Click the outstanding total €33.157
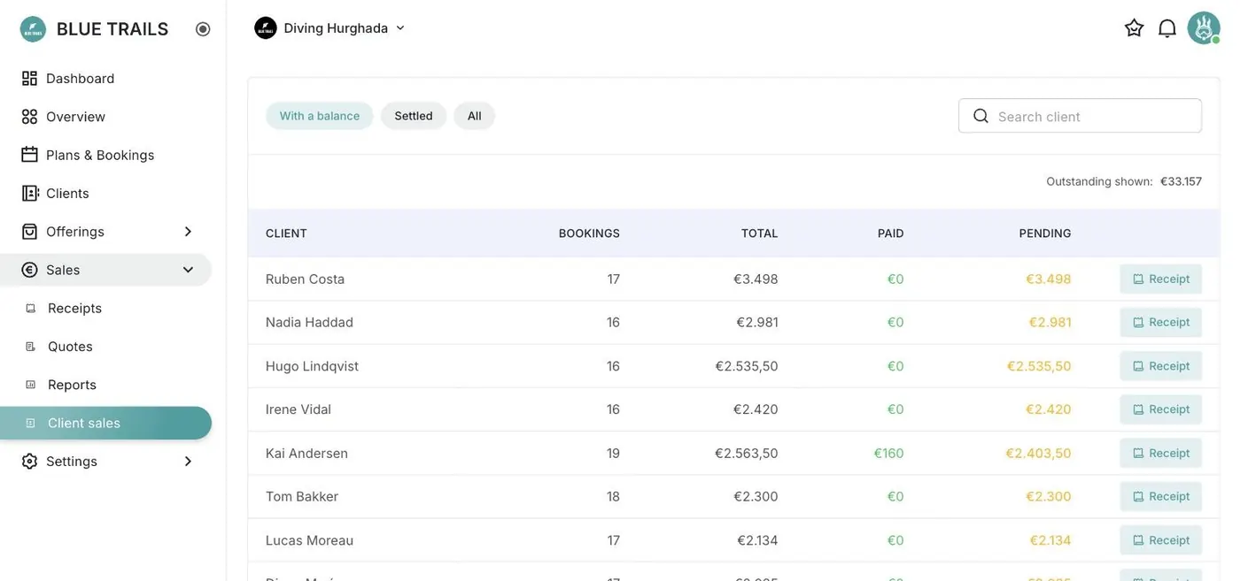This screenshot has height=581, width=1240. click(x=1181, y=181)
